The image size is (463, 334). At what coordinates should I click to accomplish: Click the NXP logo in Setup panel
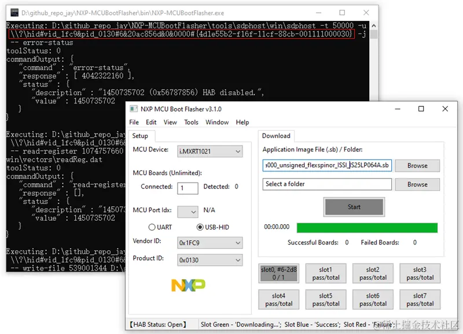tap(189, 285)
